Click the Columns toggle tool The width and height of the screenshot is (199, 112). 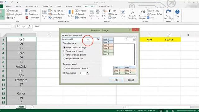[31, 11]
